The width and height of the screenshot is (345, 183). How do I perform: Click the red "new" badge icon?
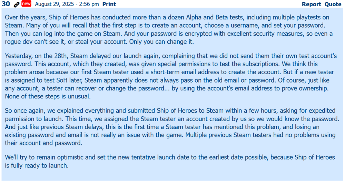point(26,4)
